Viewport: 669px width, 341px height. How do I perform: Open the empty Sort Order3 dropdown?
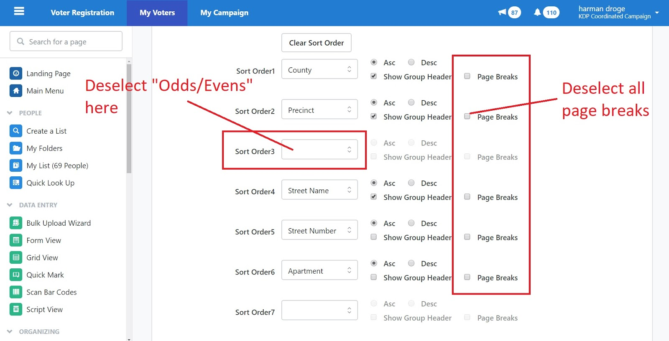[x=319, y=149]
